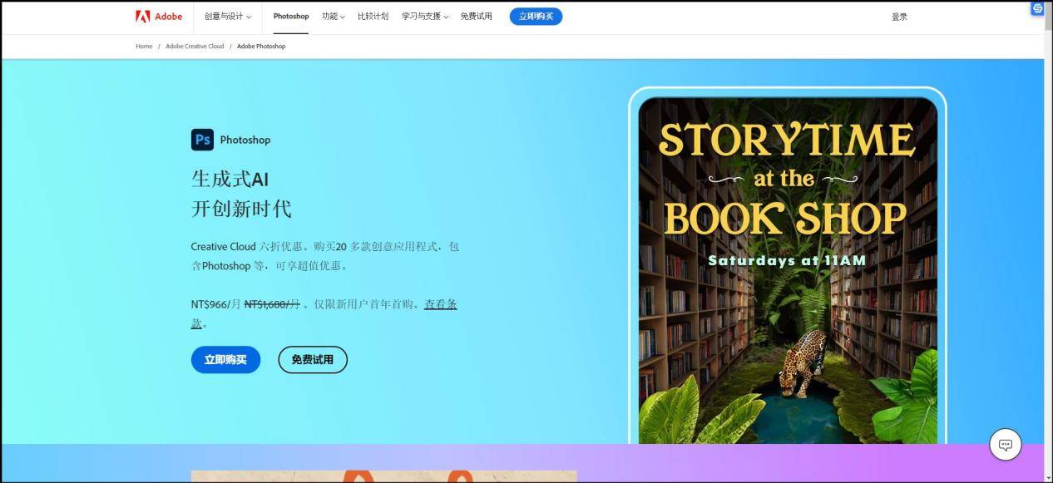Expand the 学习与支援 dropdown menu

425,17
